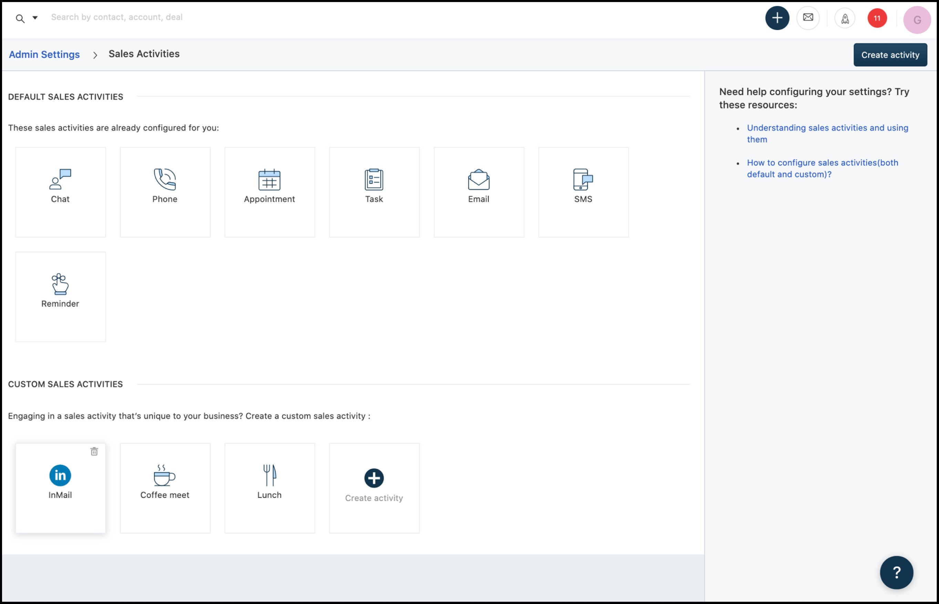Open the help question mark button
Viewport: 939px width, 604px height.
(x=896, y=572)
